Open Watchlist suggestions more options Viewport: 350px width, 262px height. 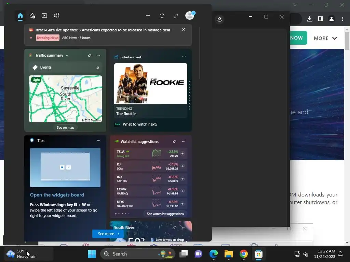[x=184, y=141]
